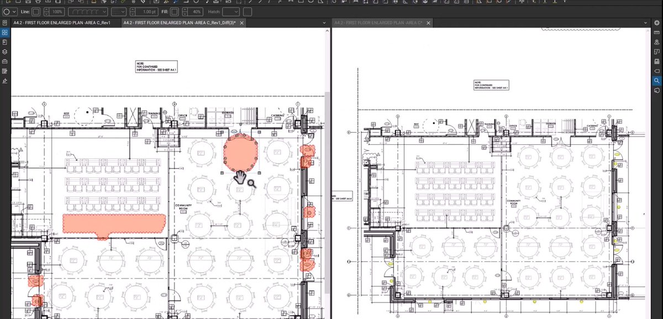663x319 pixels.
Task: Expand the line style dropdown next to Line
Action: (105, 11)
